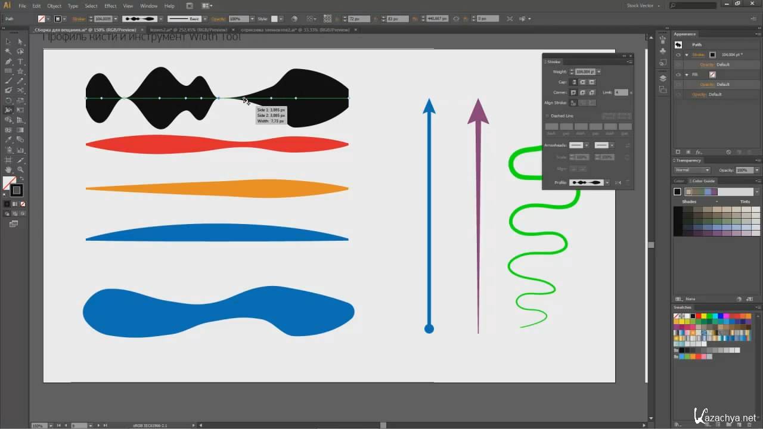Enable the Dashed Line checkbox
This screenshot has height=429, width=763.
point(547,116)
